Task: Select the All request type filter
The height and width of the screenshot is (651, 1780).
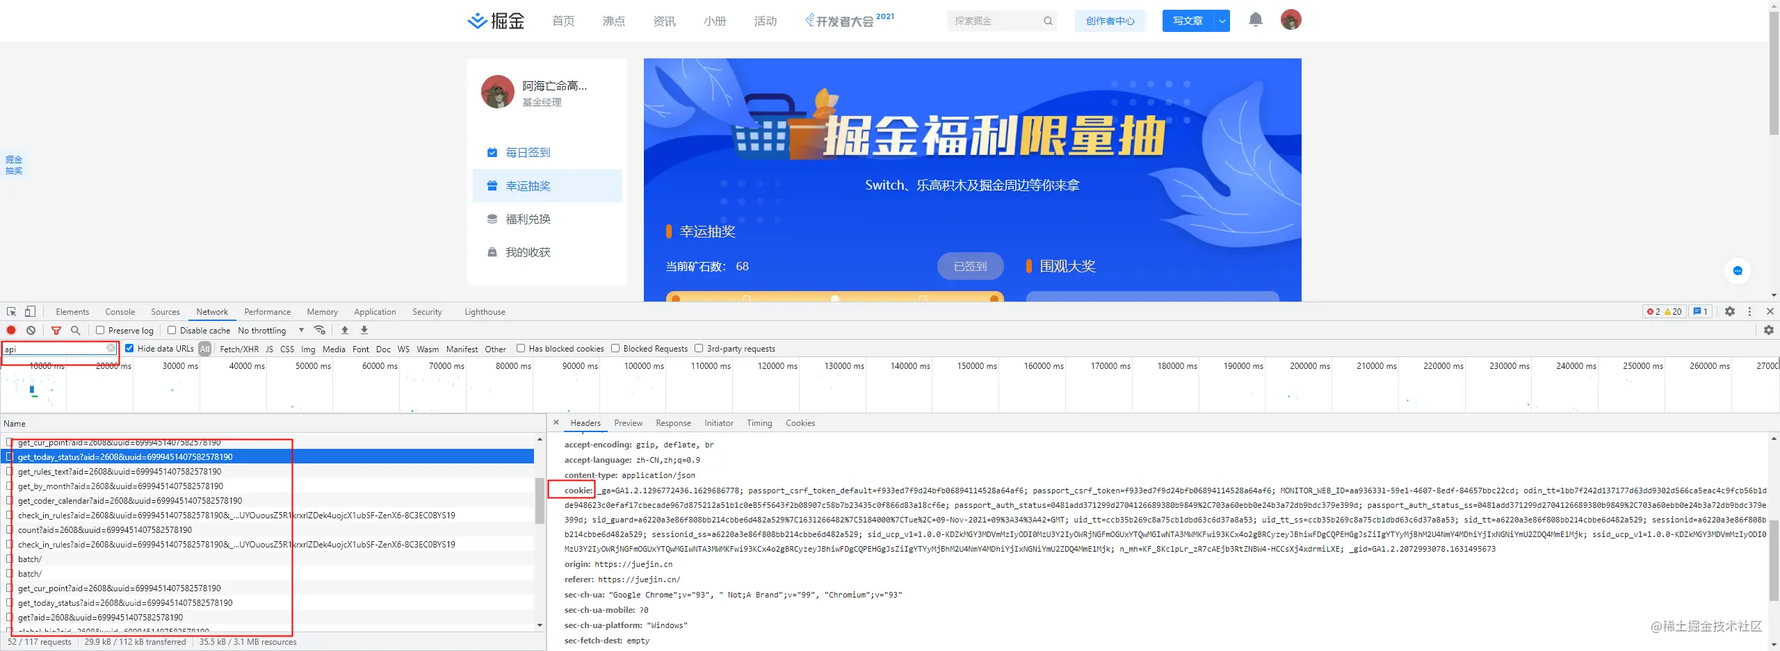Action: pos(204,349)
